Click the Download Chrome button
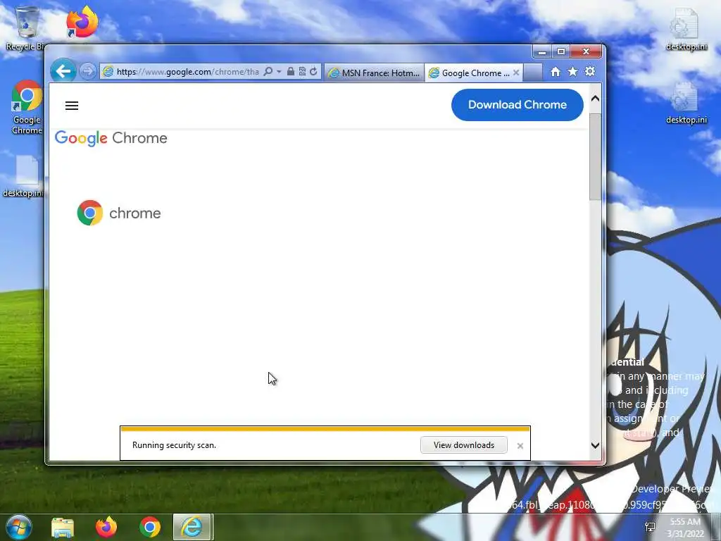Screen dimensions: 721x541 (518, 105)
